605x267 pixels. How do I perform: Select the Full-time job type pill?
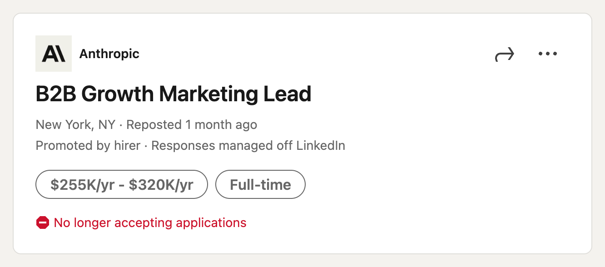260,184
